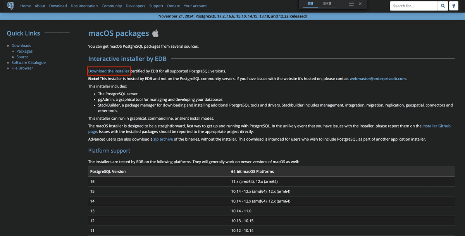Open the Community nav item
This screenshot has width=465, height=236.
pos(112,6)
